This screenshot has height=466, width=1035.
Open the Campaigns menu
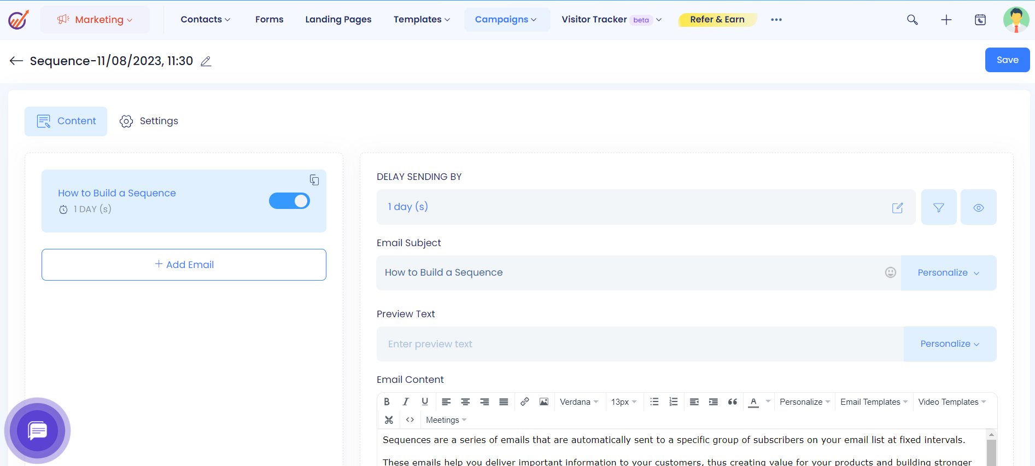[506, 20]
